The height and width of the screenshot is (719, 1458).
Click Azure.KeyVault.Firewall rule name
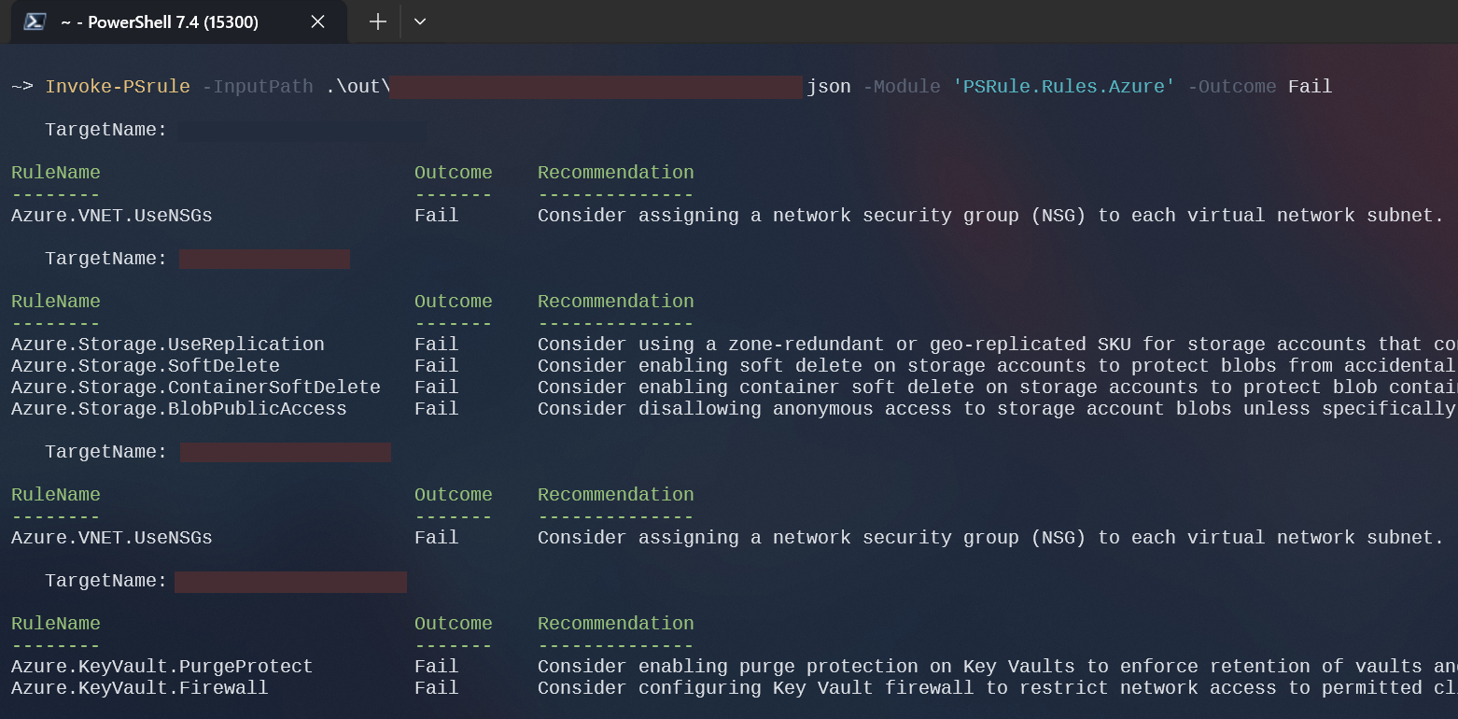pos(140,688)
